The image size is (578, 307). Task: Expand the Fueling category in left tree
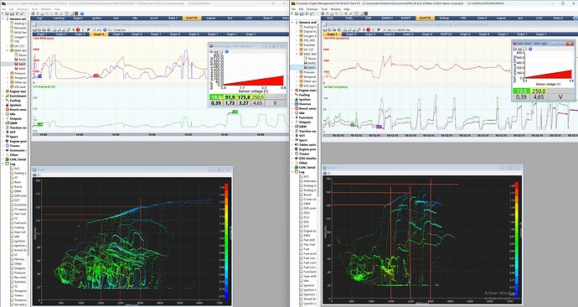3,101
